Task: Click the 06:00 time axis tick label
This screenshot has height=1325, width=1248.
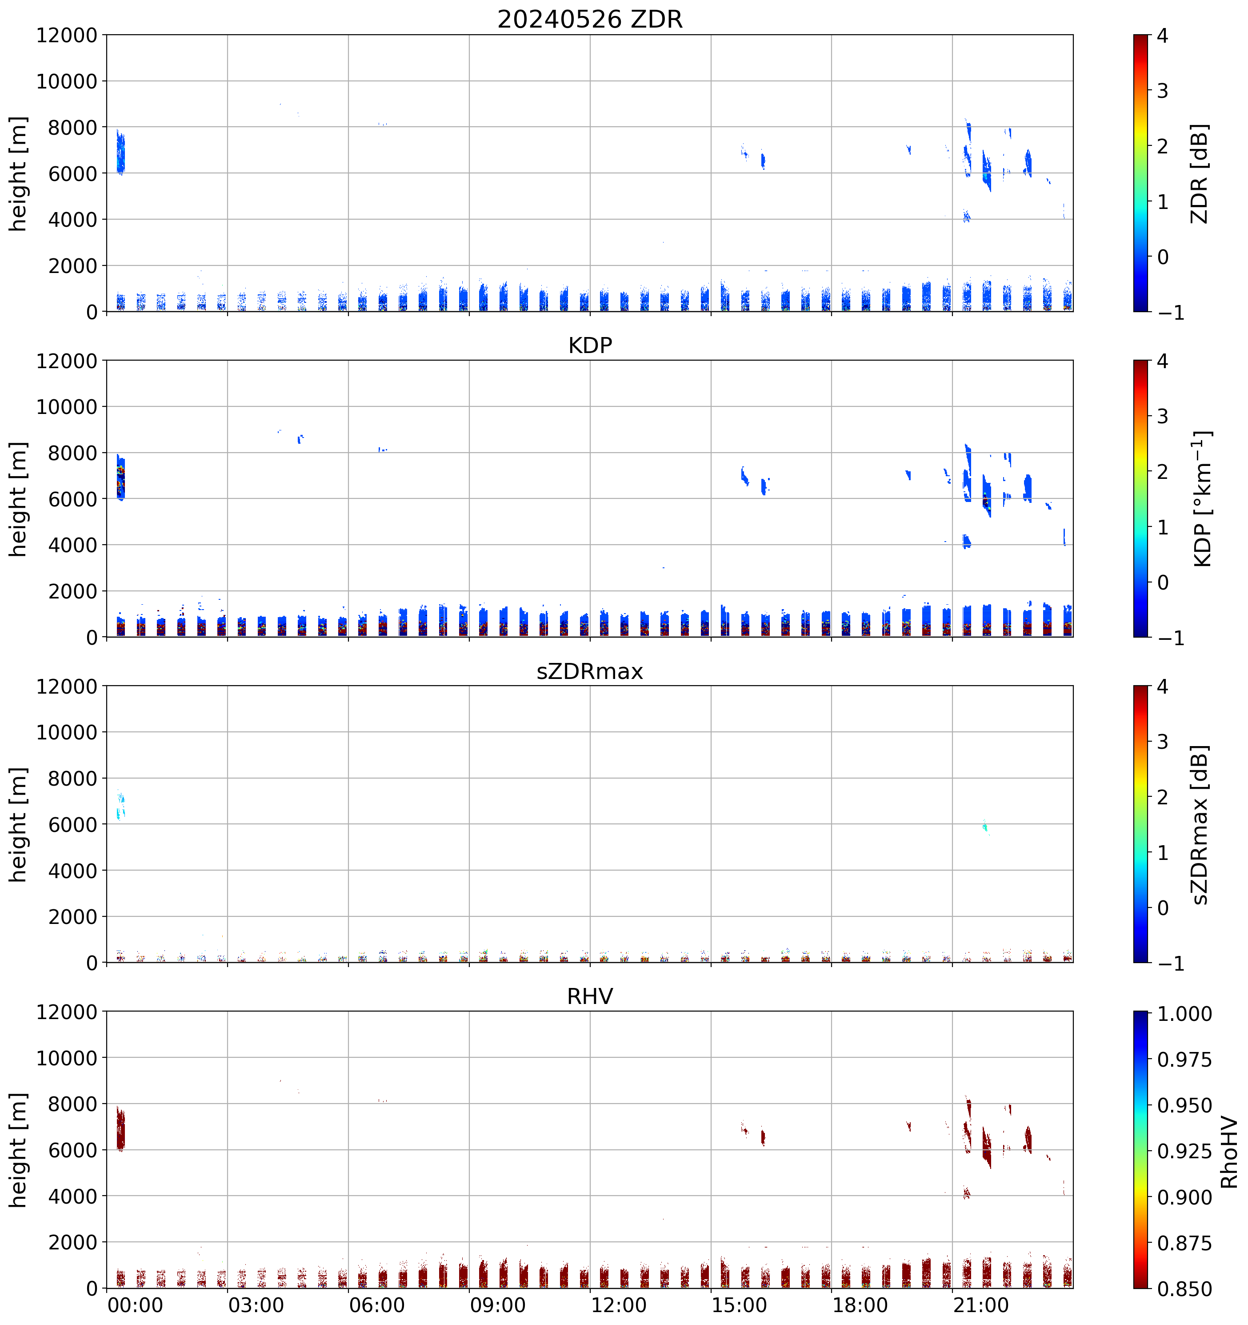Action: (376, 1305)
